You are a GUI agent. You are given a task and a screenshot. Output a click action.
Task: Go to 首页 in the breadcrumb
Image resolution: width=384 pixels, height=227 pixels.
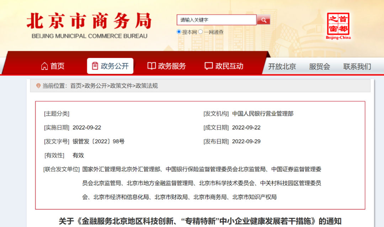tap(76, 86)
